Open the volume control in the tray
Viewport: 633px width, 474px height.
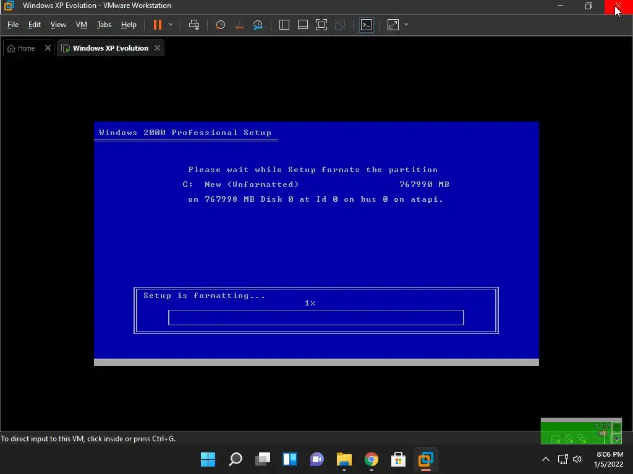[x=577, y=459]
